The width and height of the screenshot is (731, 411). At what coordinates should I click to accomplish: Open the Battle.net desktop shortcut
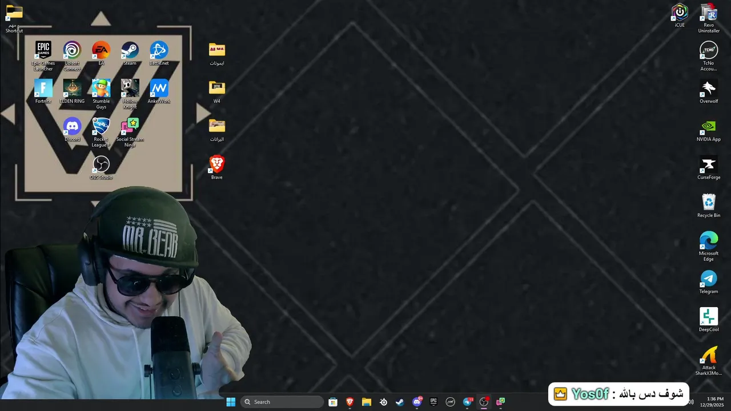point(159,53)
